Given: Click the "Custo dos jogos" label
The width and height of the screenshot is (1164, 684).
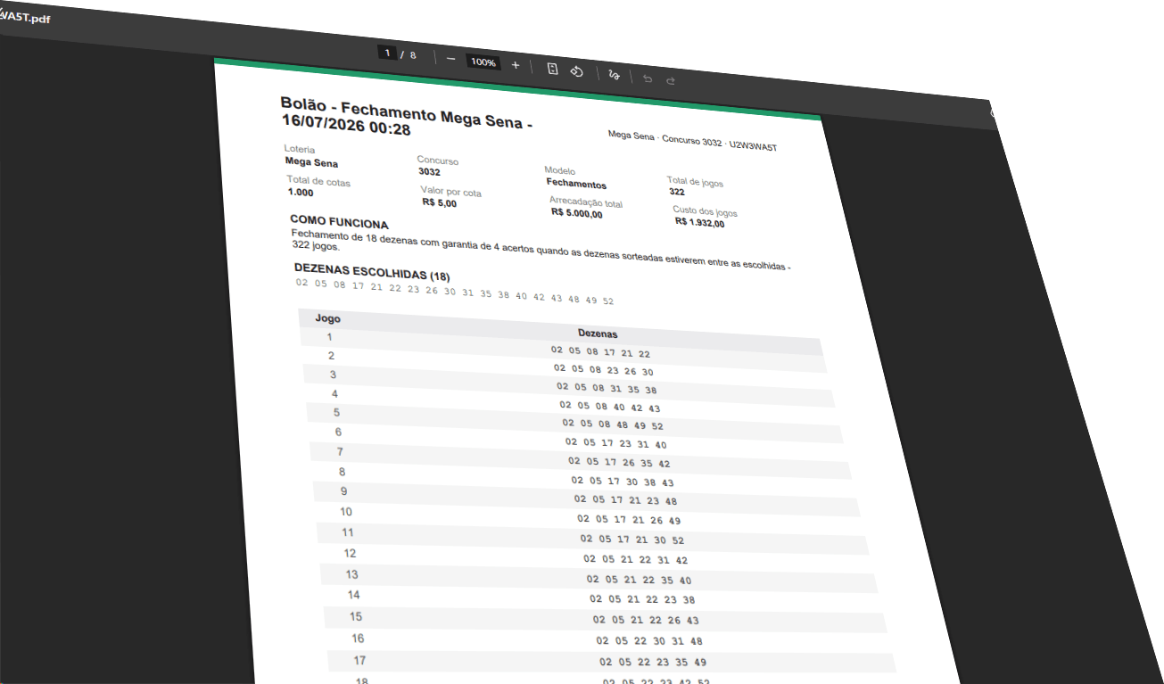Looking at the screenshot, I should click(x=706, y=212).
